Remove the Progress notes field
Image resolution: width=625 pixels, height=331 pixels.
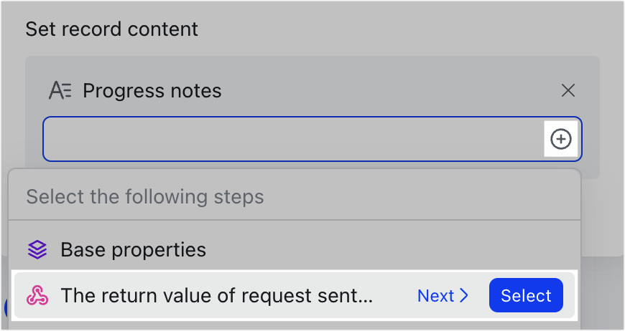click(568, 90)
